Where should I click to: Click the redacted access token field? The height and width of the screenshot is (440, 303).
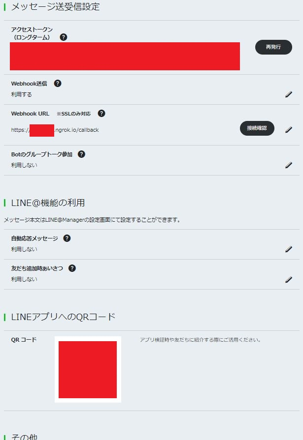125,56
